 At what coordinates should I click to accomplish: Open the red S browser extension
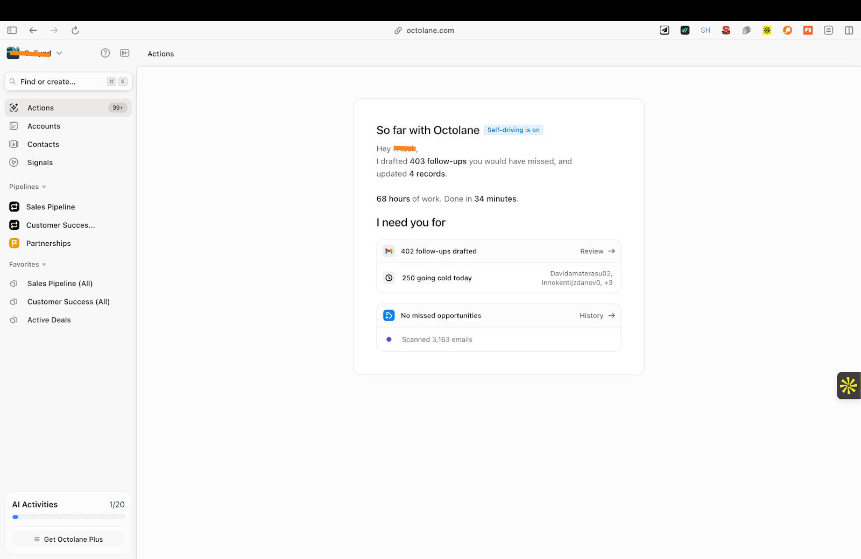coord(726,30)
